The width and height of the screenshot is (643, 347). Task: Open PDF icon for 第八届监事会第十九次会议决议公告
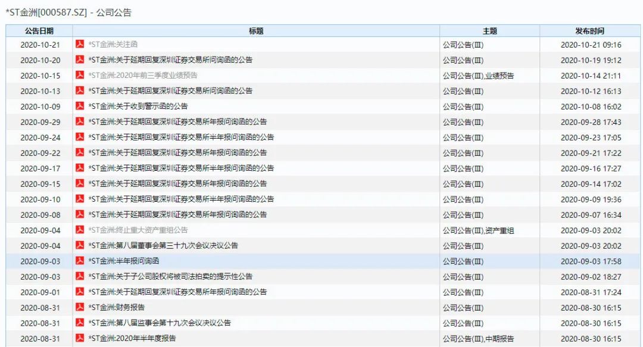(80, 323)
